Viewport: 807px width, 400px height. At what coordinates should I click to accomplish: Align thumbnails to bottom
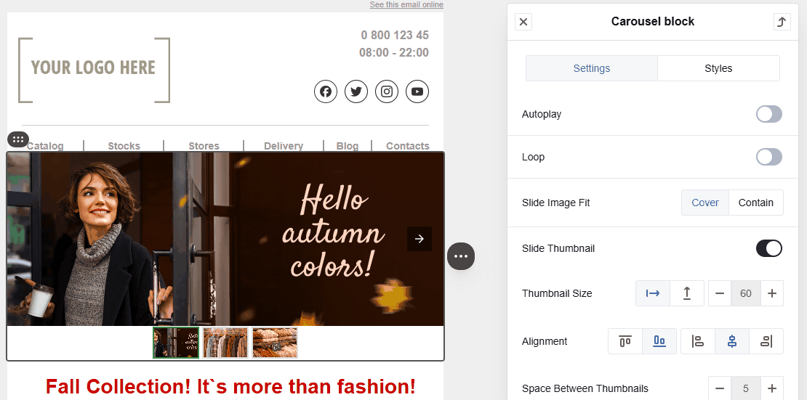click(659, 341)
